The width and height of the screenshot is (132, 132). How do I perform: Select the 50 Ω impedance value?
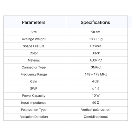tap(96, 103)
